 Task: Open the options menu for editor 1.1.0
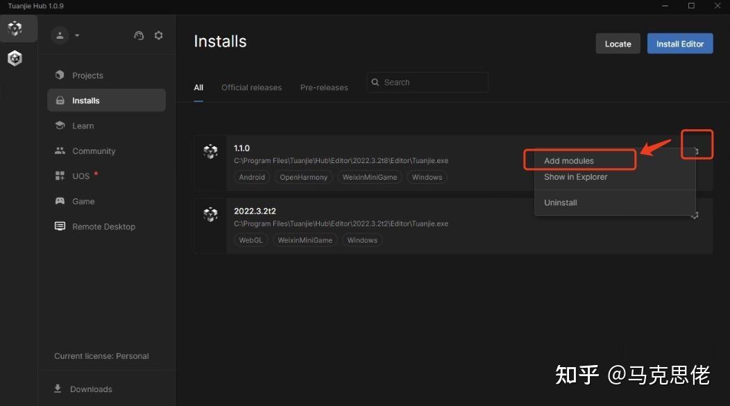coord(696,144)
